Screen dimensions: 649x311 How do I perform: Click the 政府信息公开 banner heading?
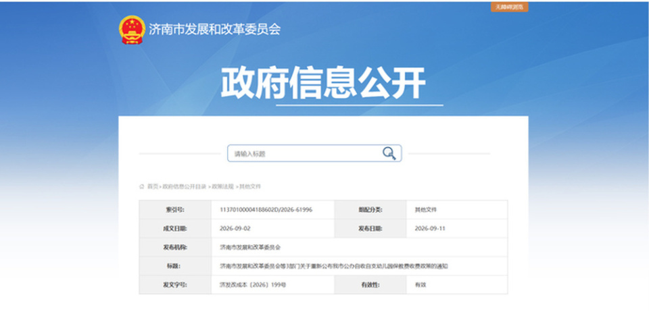coord(323,83)
